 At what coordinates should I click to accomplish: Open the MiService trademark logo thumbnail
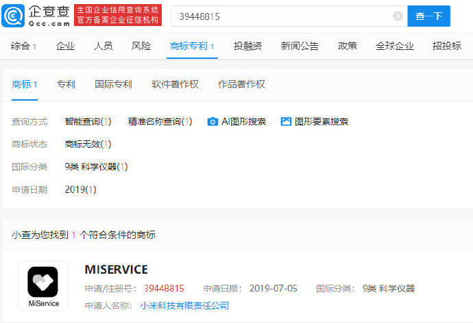point(43,286)
